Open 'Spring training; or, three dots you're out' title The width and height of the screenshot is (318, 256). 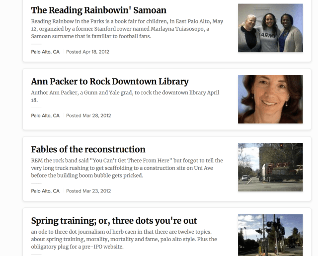(114, 221)
